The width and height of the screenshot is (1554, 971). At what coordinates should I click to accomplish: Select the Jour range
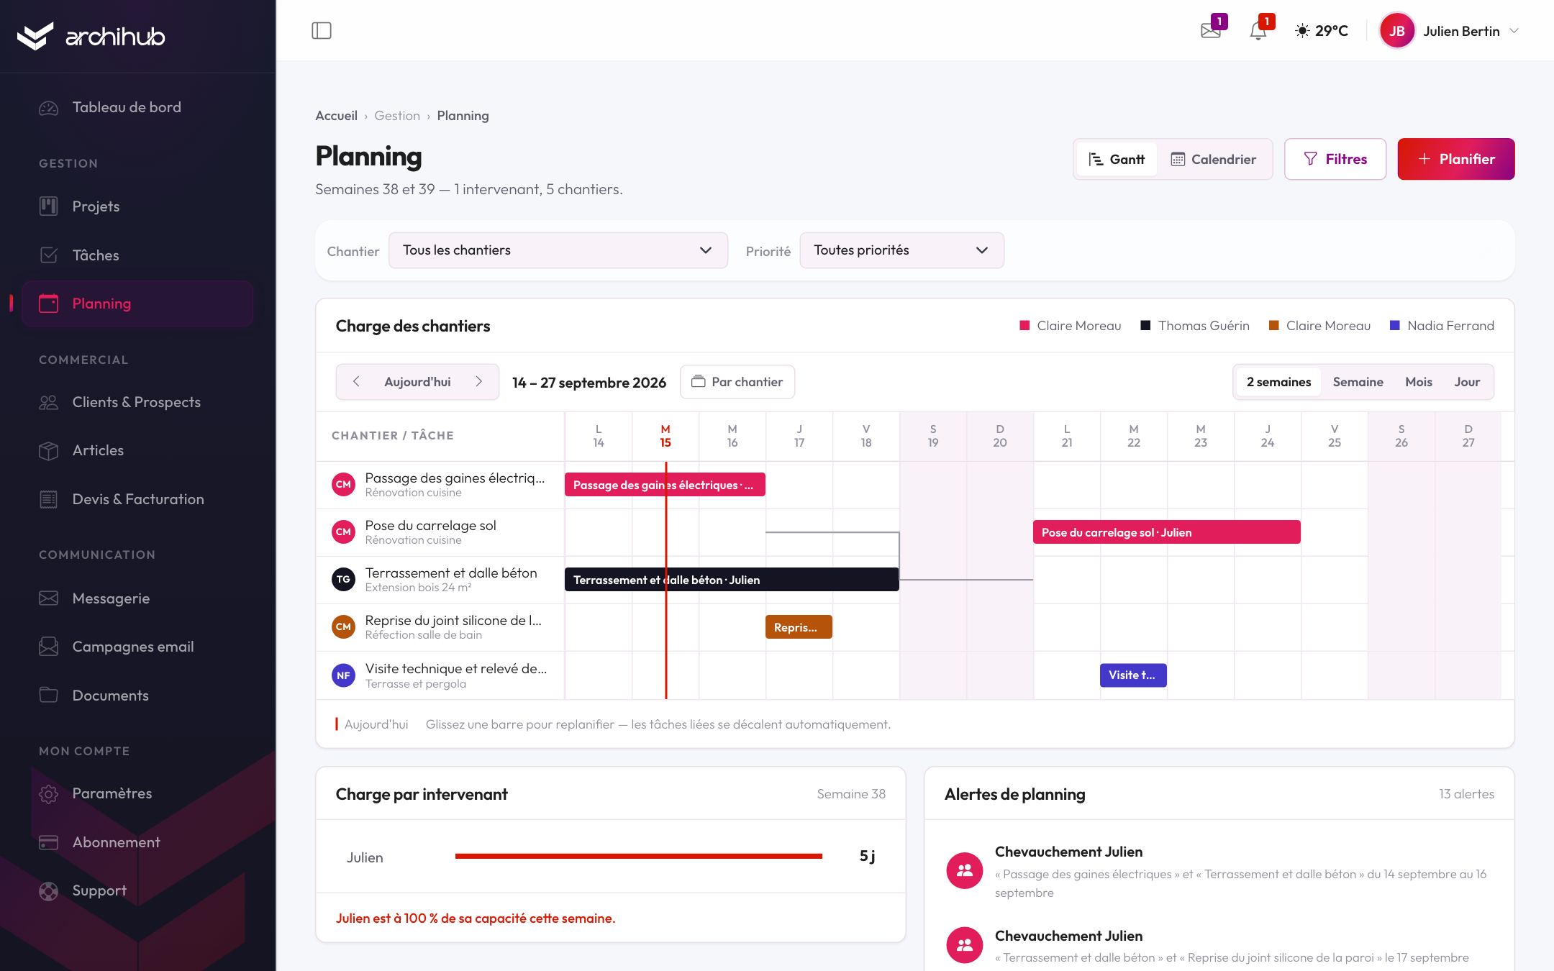1467,382
